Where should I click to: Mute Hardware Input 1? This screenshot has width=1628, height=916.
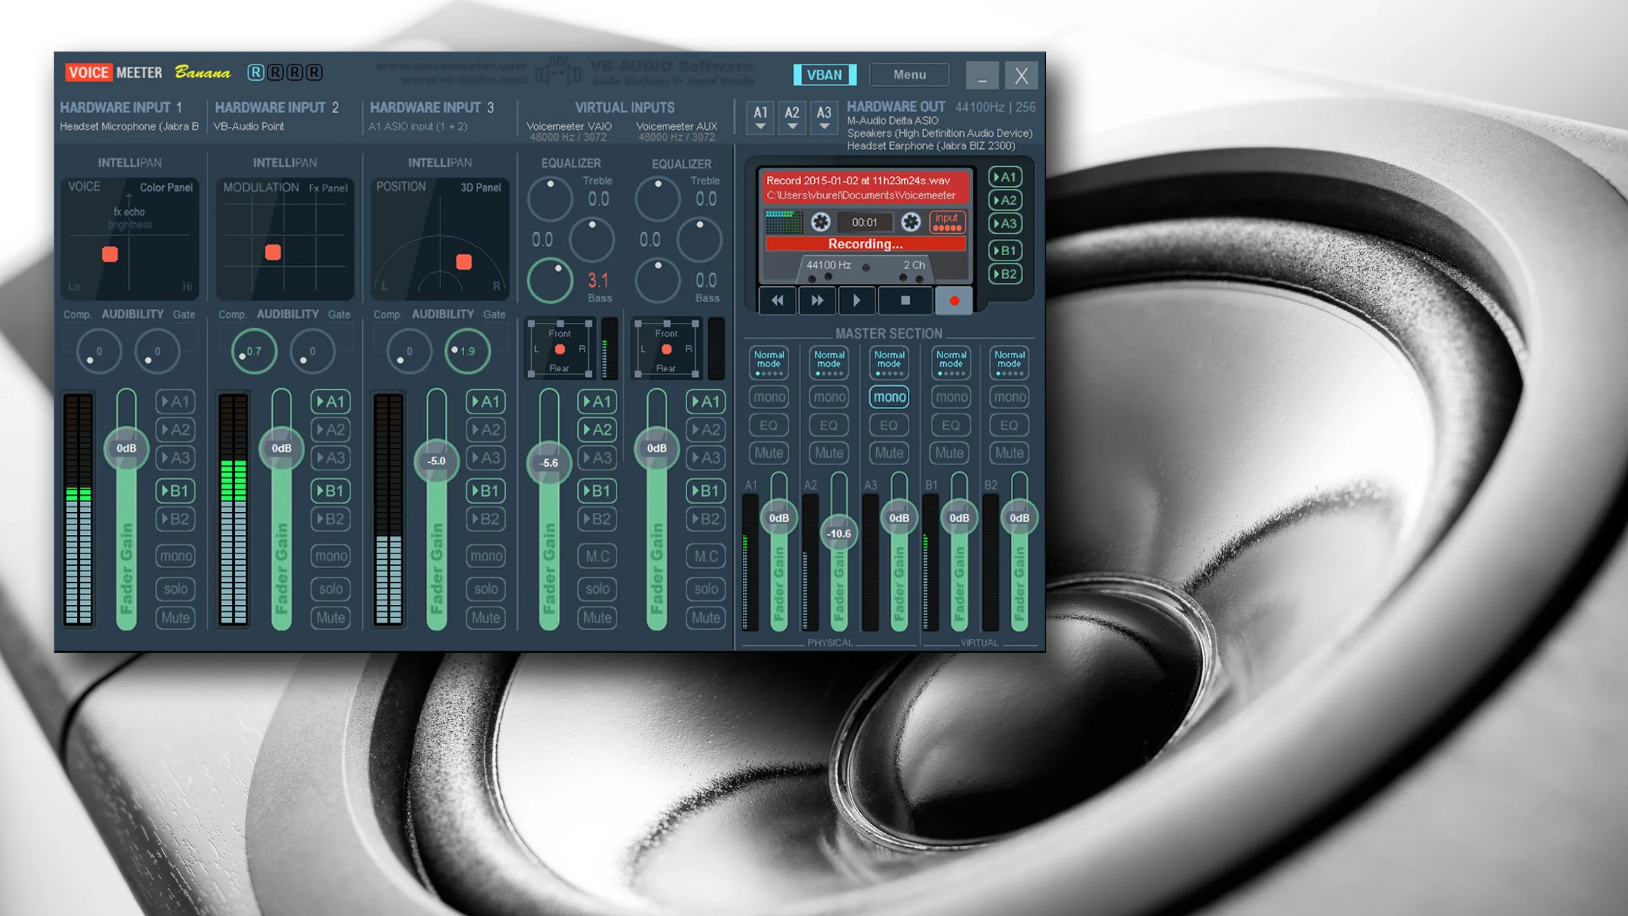point(176,617)
